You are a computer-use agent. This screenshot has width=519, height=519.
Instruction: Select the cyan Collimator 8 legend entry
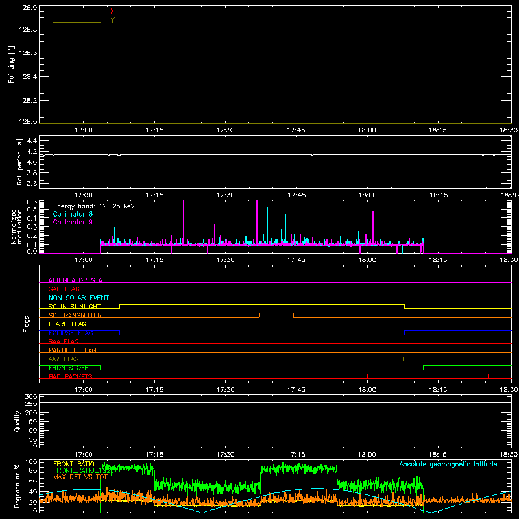(73, 214)
